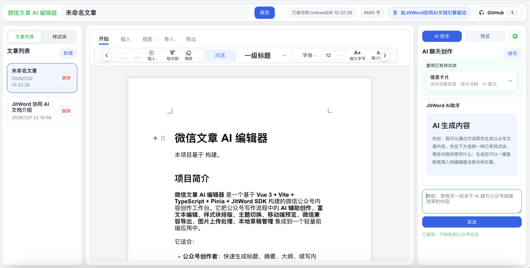Click the 它适合： line in document
Viewport: 530px width, 268px height.
click(185, 242)
